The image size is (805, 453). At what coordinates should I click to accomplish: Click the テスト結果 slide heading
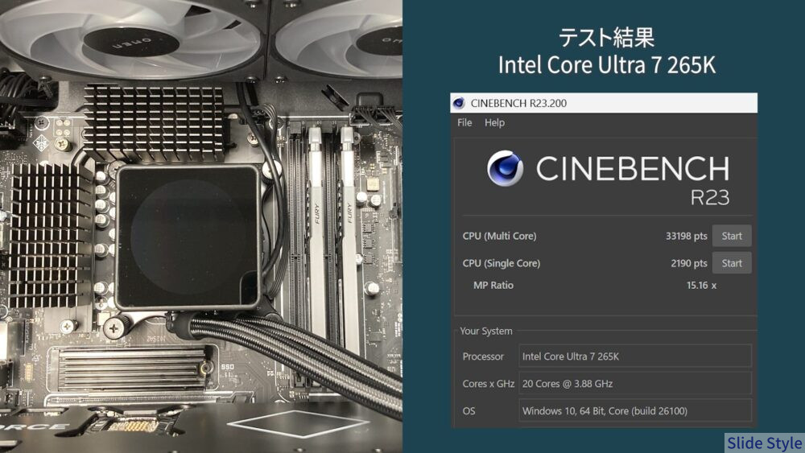[606, 38]
